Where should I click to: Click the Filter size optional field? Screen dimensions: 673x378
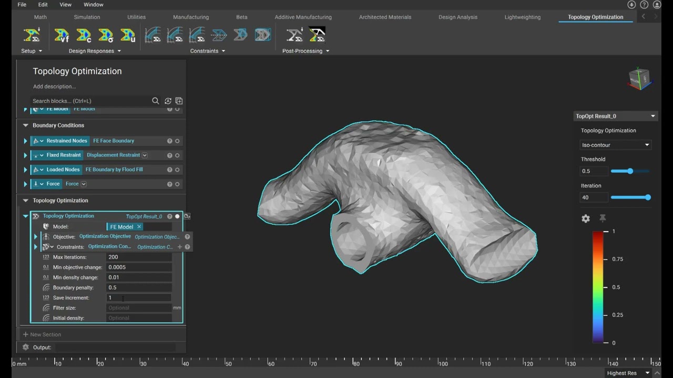pos(139,308)
